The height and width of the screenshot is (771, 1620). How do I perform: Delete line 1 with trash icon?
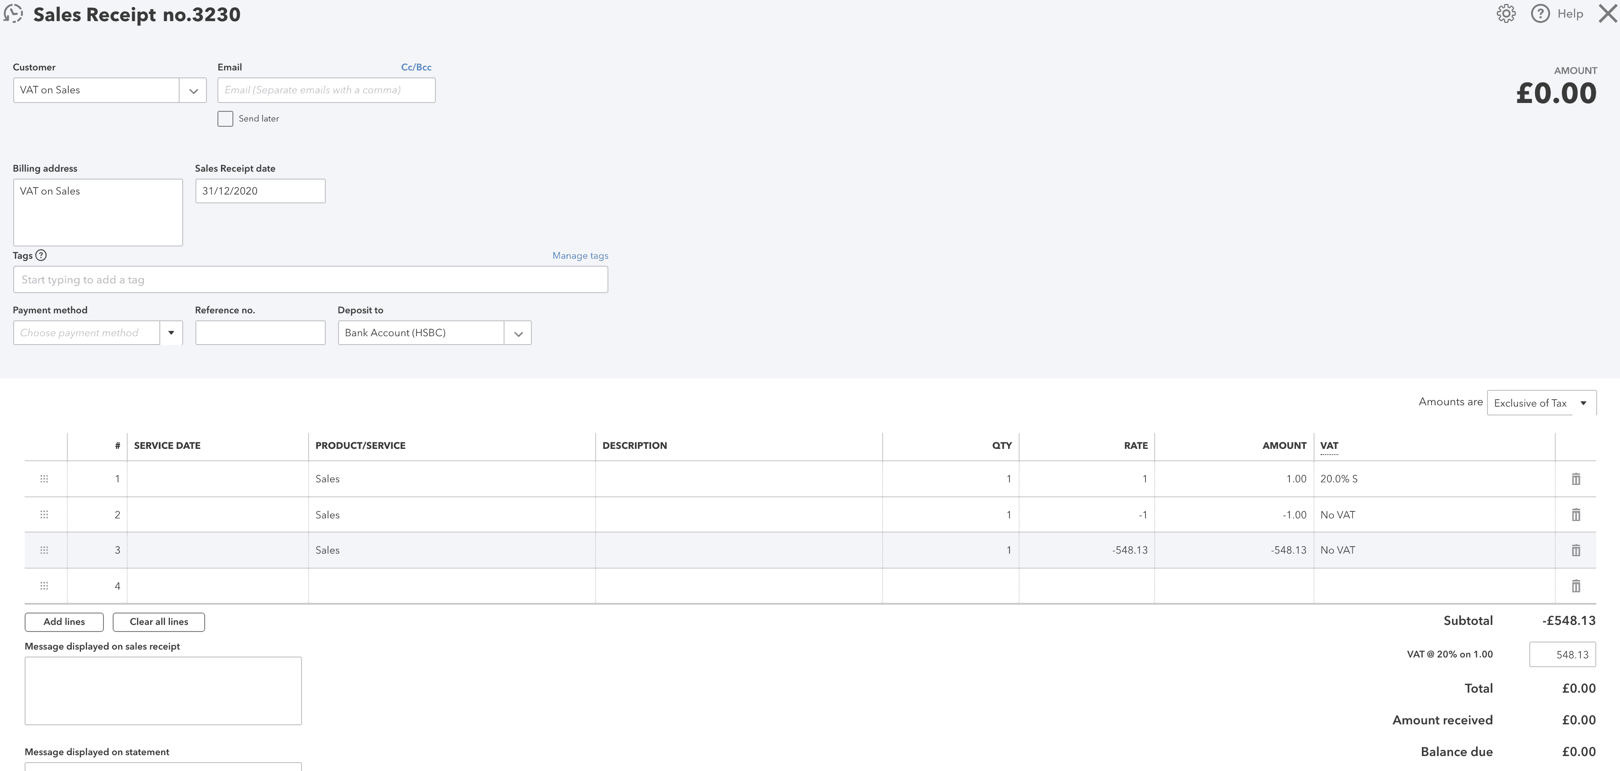(1576, 479)
